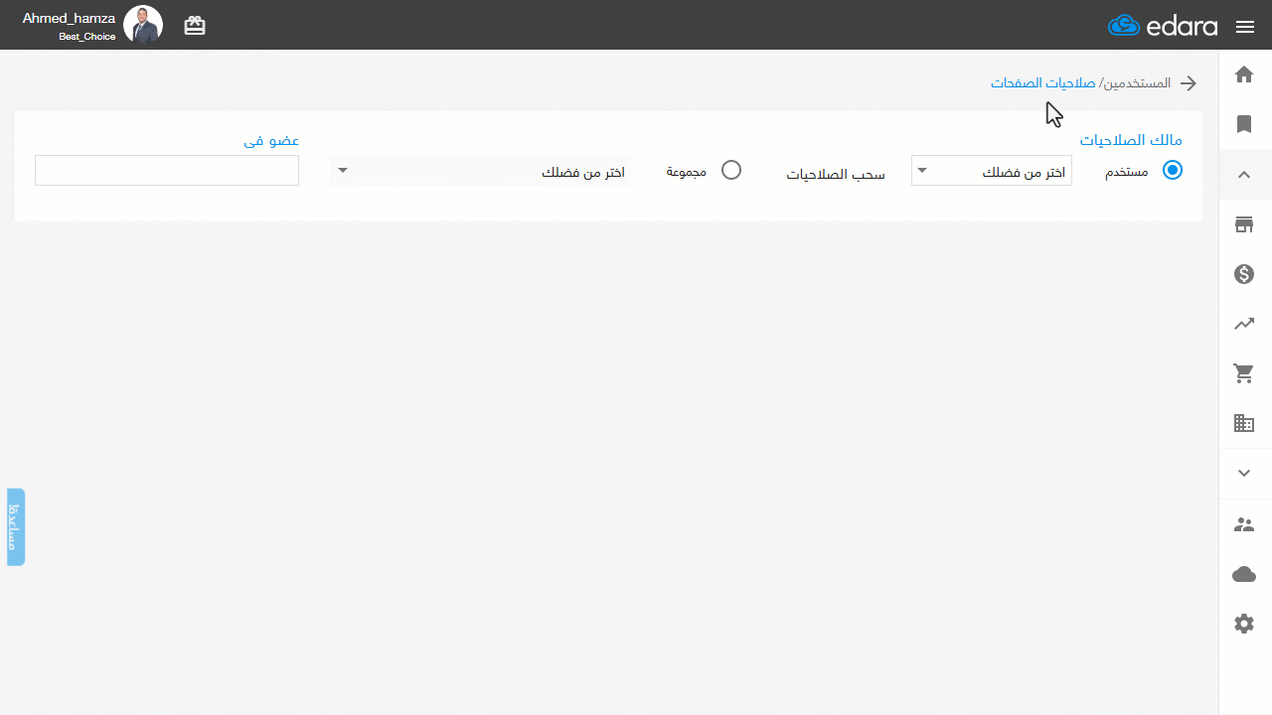
Task: Expand the sidebar section with down chevron
Action: pos(1244,474)
